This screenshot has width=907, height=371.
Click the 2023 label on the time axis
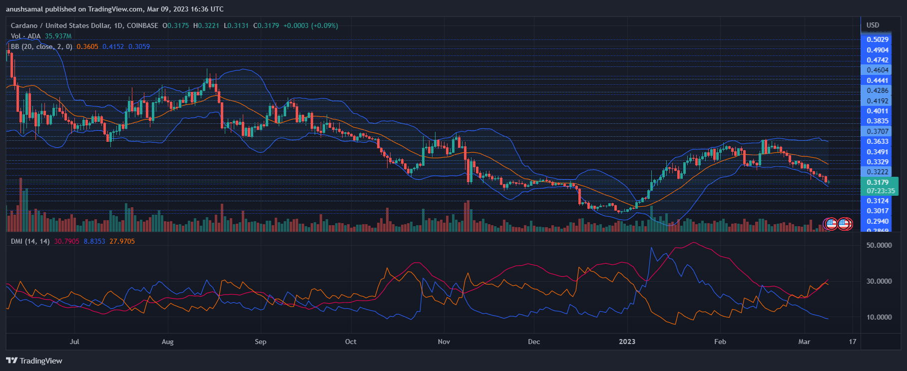(x=627, y=342)
